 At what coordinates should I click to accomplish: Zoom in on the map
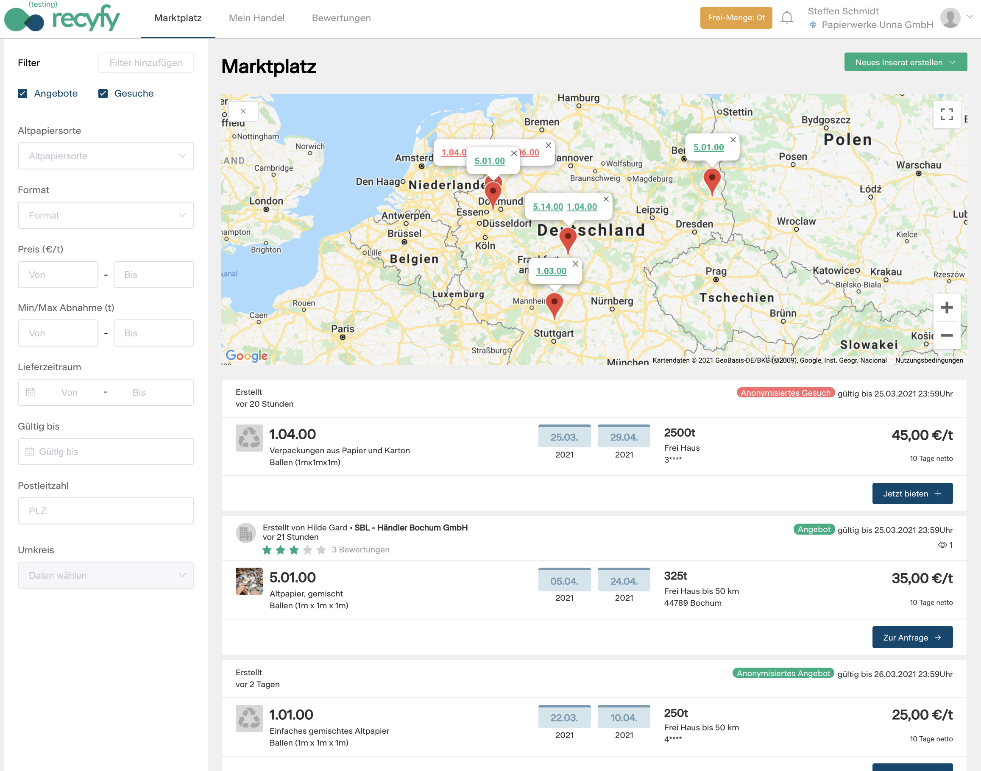(947, 308)
